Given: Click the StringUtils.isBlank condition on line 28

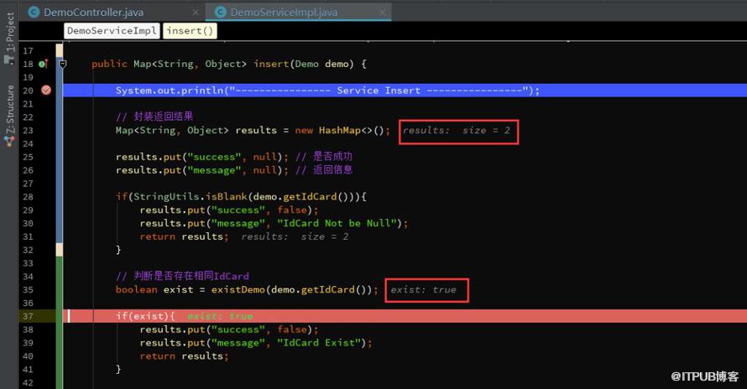Looking at the screenshot, I should 241,197.
